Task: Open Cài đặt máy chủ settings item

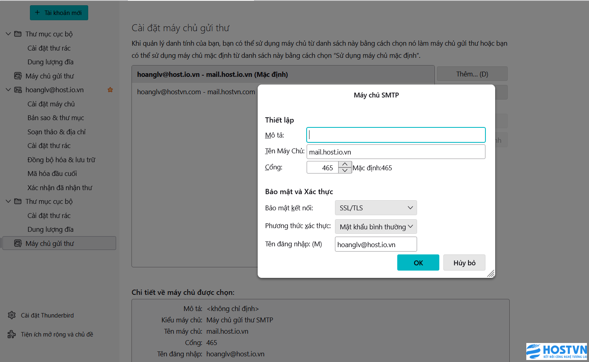Action: click(51, 104)
